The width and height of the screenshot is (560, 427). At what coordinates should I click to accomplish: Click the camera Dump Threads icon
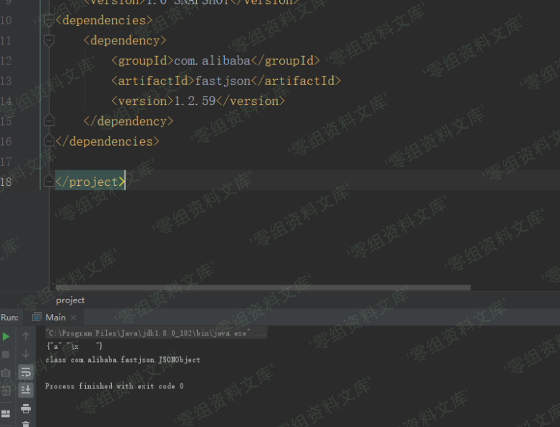pyautogui.click(x=6, y=373)
